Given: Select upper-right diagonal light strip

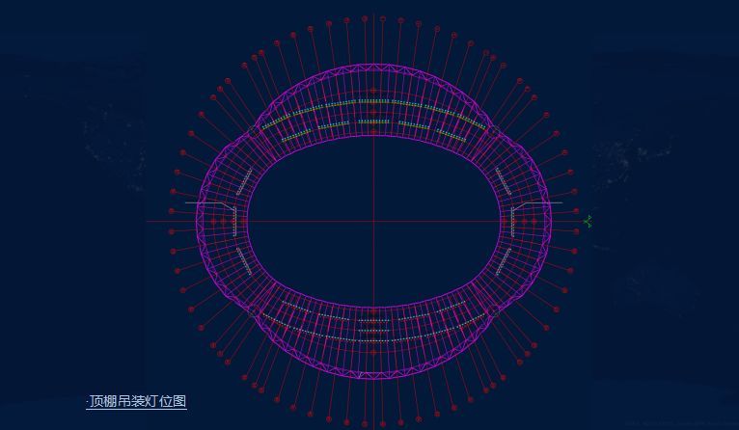Looking at the screenshot, I should [x=504, y=181].
